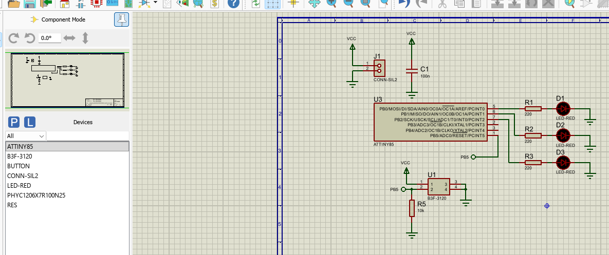Click the Save project floppy icon
This screenshot has height=255, width=609.
point(30,4)
